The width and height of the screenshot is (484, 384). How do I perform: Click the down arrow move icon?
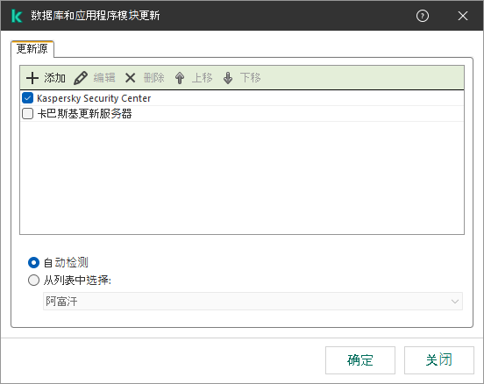click(228, 78)
